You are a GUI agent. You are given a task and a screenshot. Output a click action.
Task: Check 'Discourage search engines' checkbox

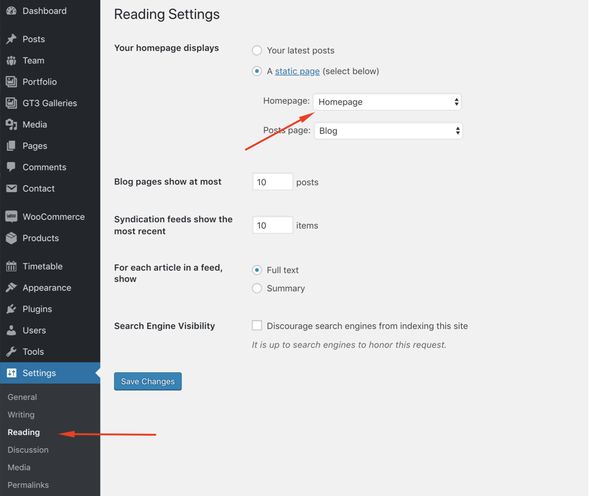point(257,325)
